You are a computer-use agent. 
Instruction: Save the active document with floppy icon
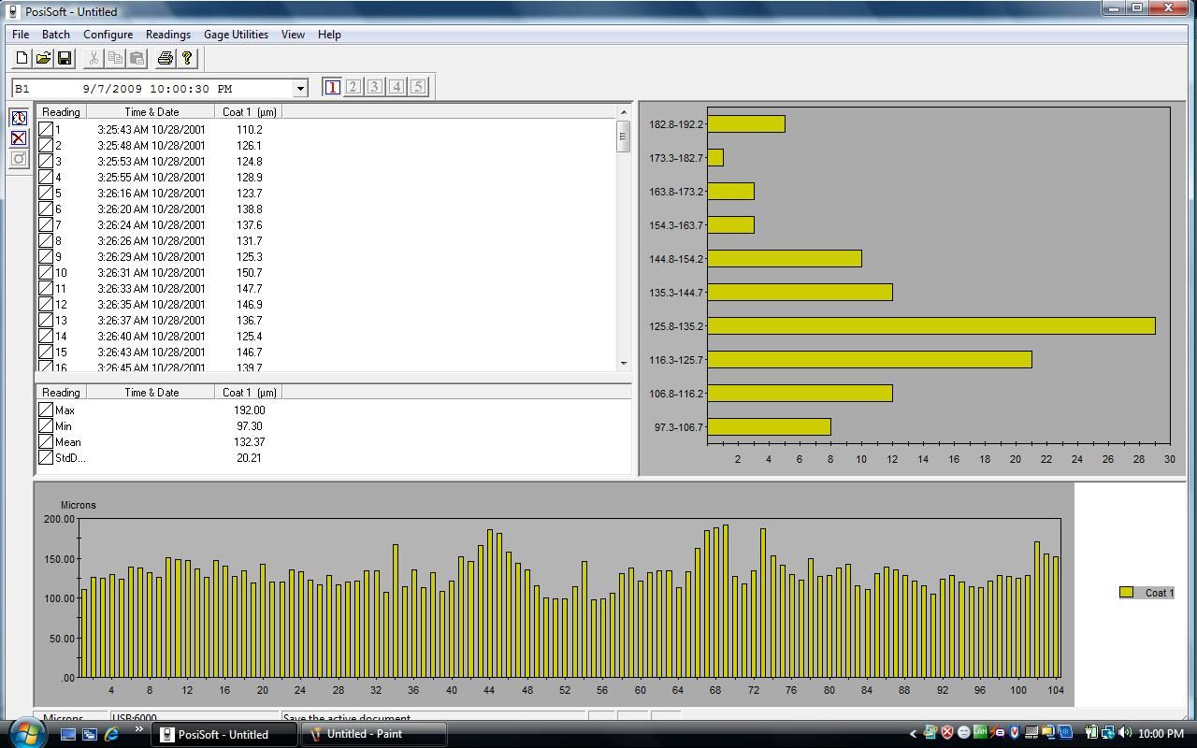coord(65,58)
